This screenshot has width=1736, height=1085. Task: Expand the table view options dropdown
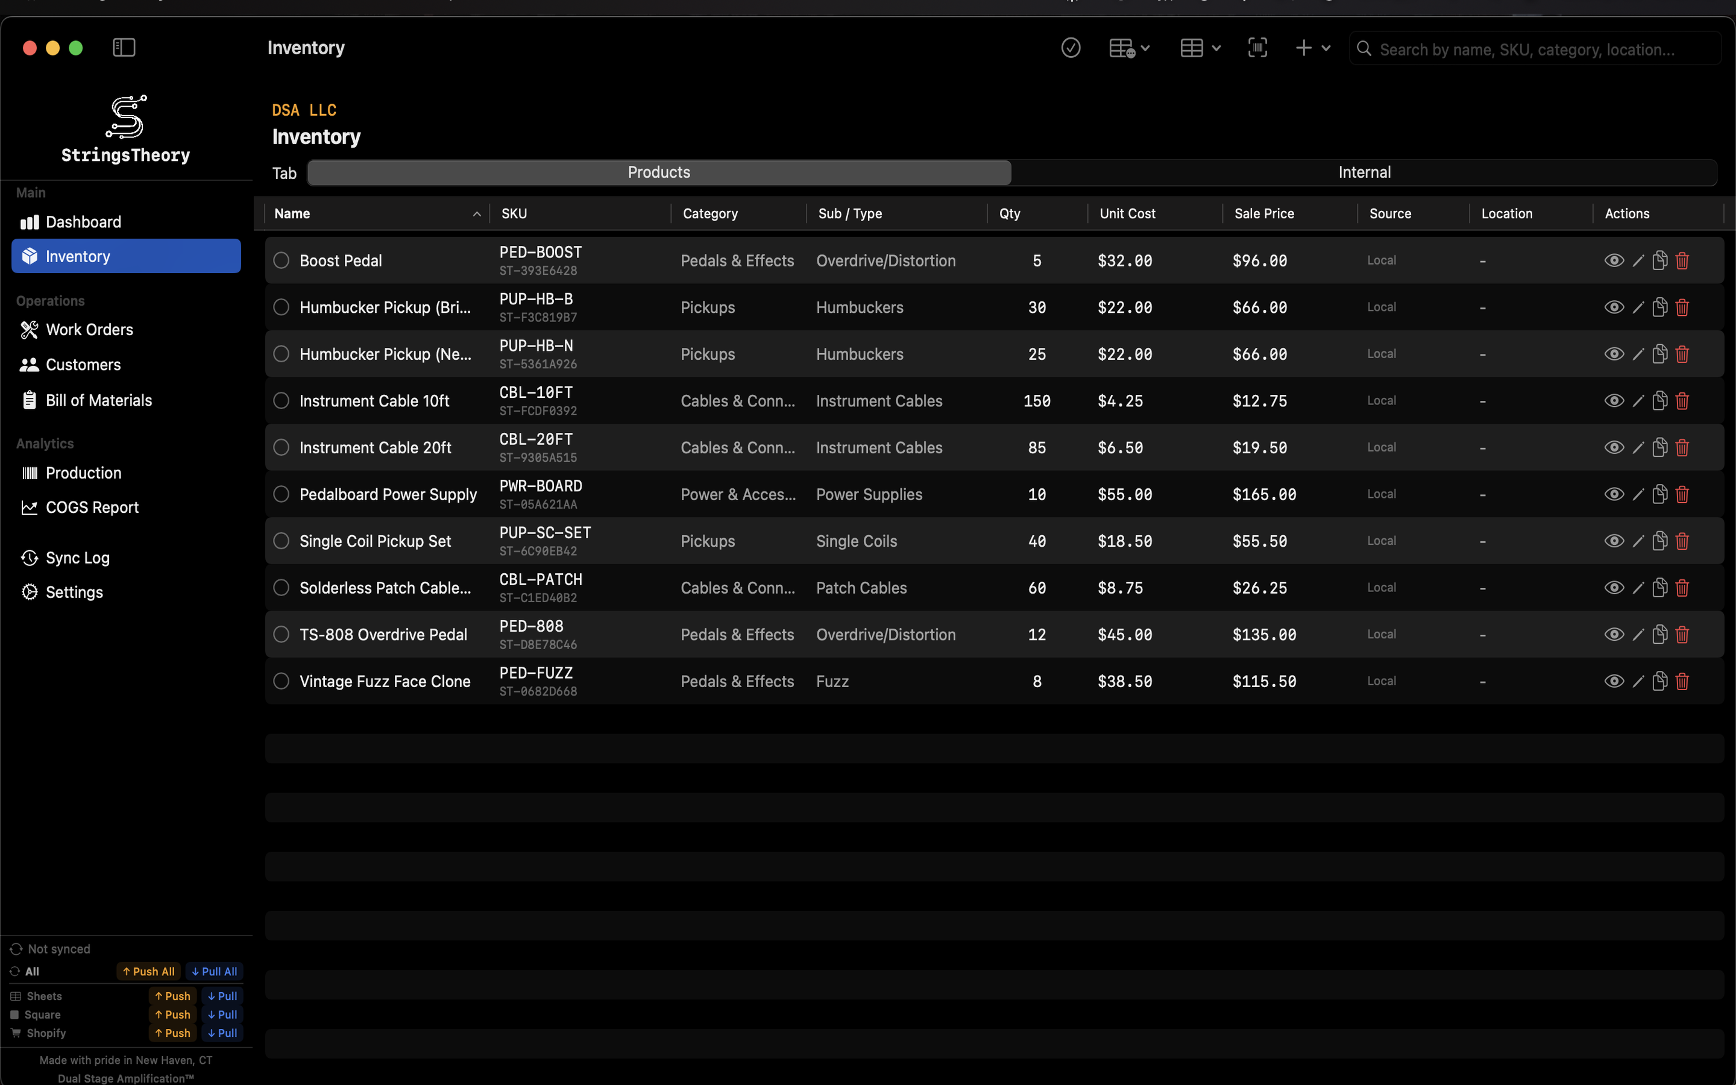(1215, 48)
